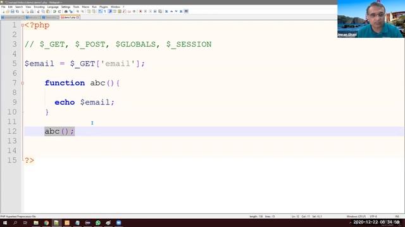This screenshot has width=405, height=227.
Task: Click the Paste toolbar icon
Action: click(x=48, y=11)
